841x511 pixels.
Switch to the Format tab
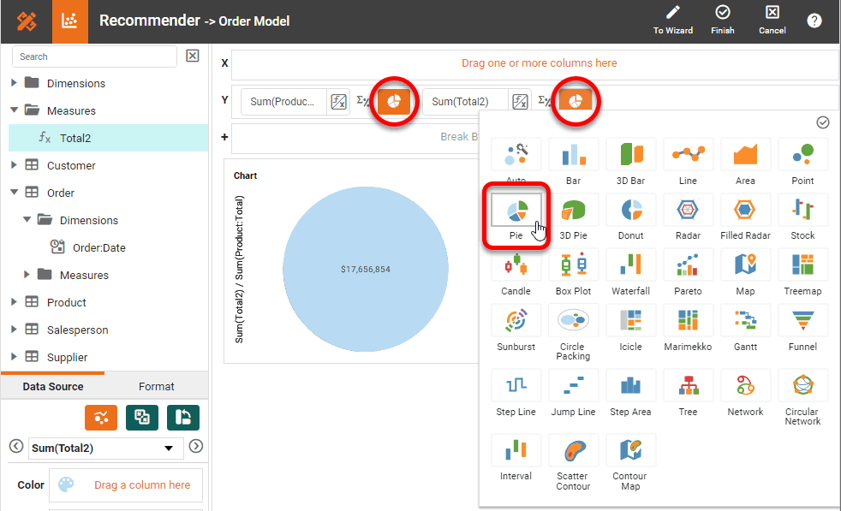[x=157, y=386]
